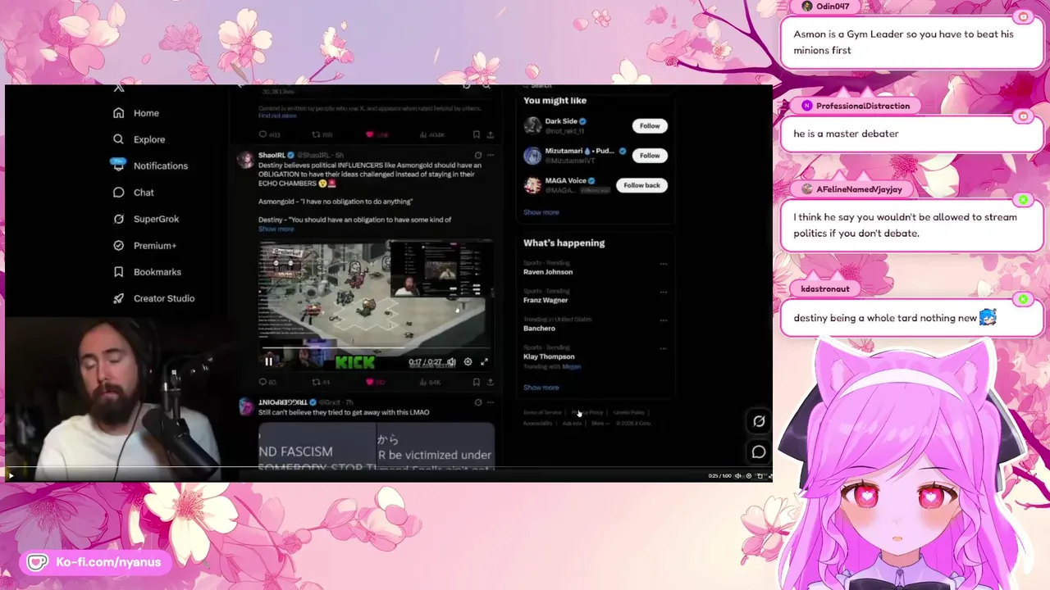This screenshot has width=1050, height=590.
Task: Open Notifications bell in the X sidebar
Action: (118, 165)
